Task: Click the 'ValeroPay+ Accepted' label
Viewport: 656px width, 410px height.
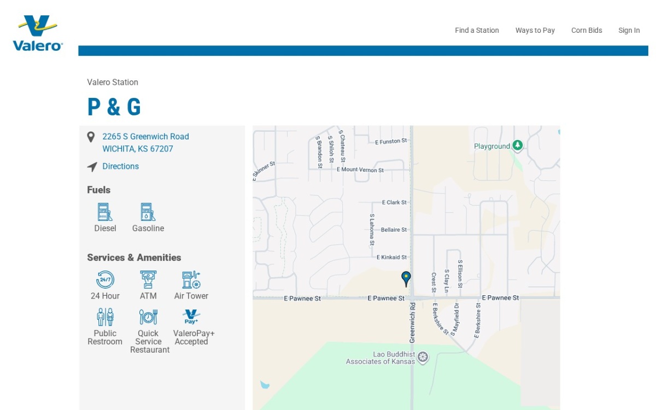Action: point(194,337)
